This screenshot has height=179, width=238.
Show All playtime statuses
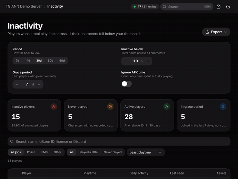(72, 152)
